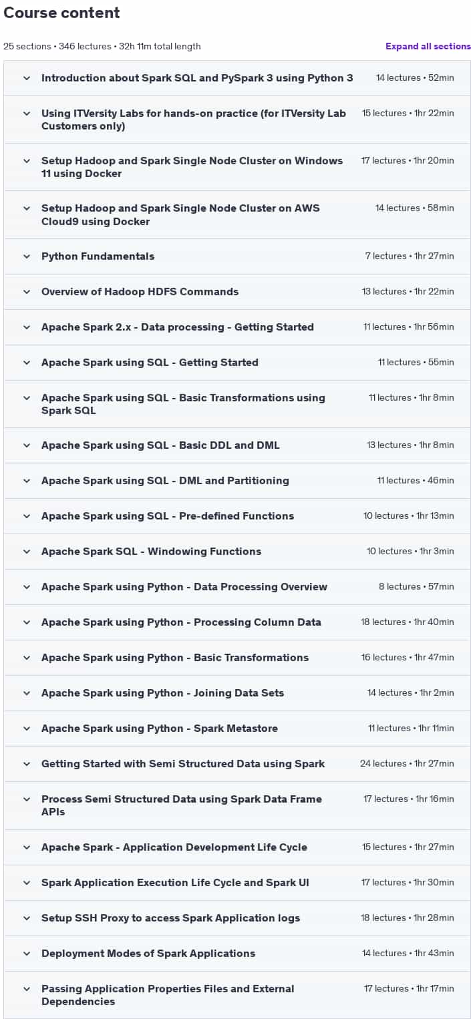471x1019 pixels.
Task: Expand chevron for Deployment Modes of Spark Applications
Action: click(x=27, y=954)
